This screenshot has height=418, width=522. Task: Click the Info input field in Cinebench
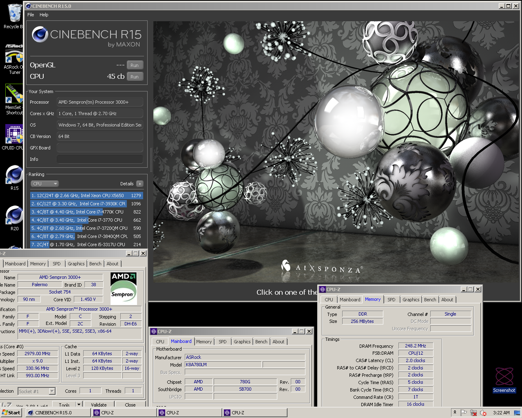point(100,159)
